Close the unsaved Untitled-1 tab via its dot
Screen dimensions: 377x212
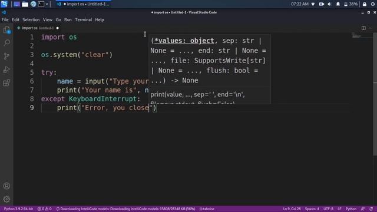point(58,28)
